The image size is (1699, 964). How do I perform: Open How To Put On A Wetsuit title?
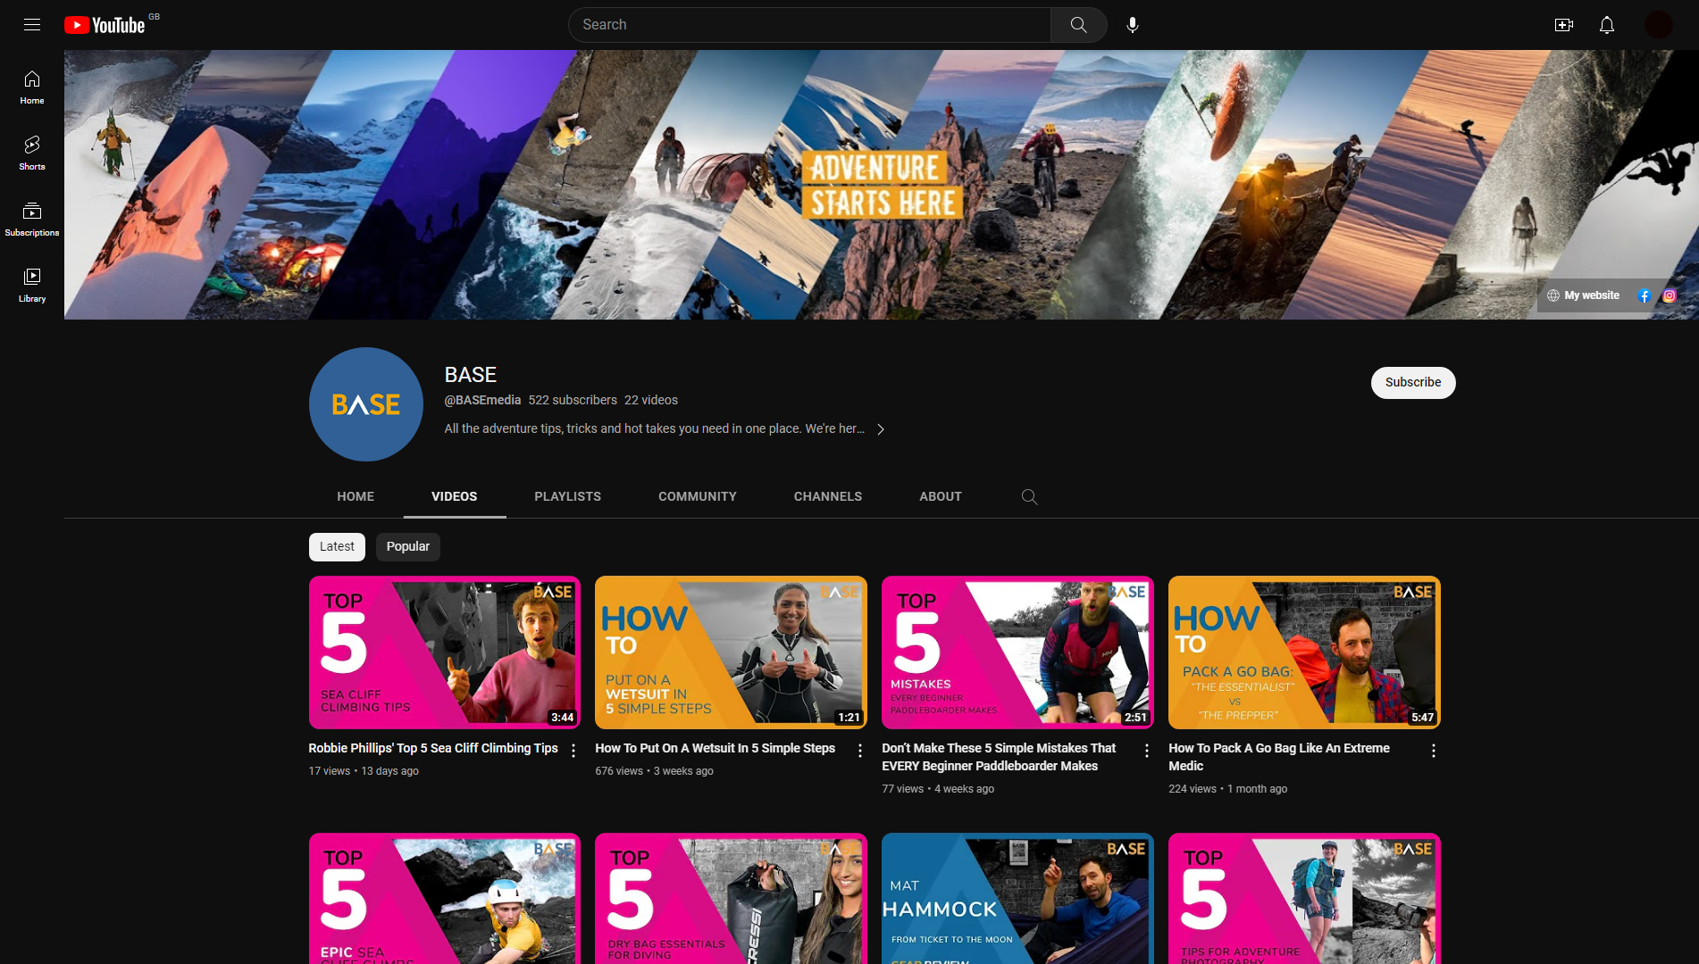716,748
